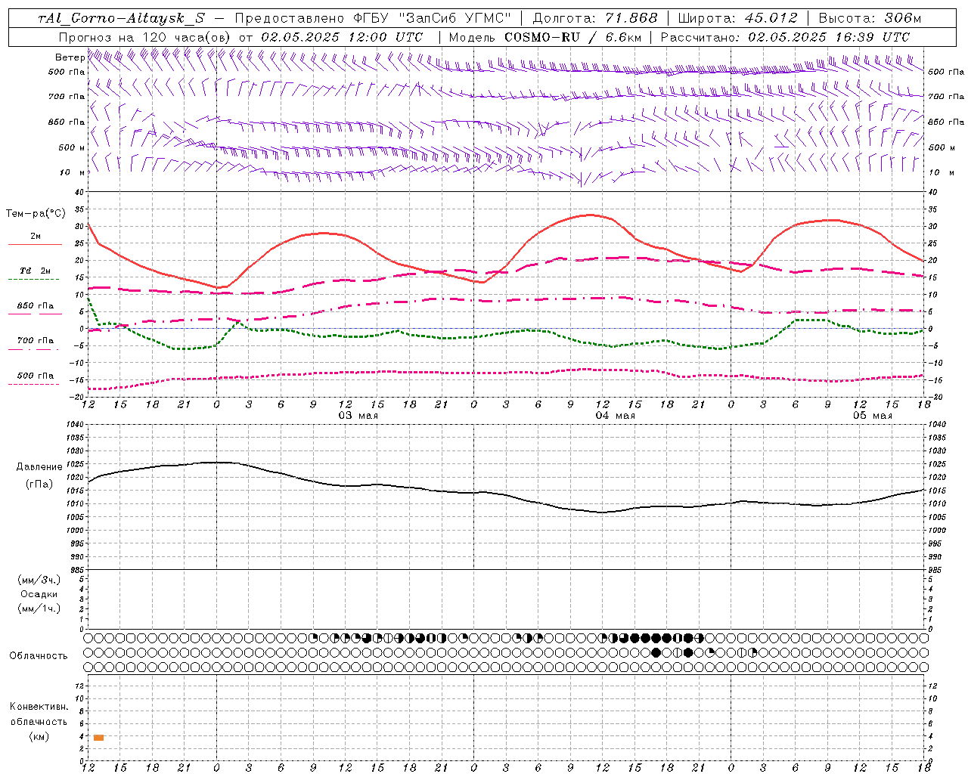
Task: Click the Широта: 45.012 value
Action: [737, 18]
